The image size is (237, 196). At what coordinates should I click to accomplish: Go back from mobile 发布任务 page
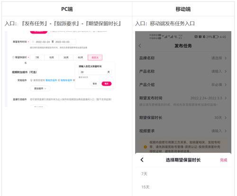[x=140, y=46]
